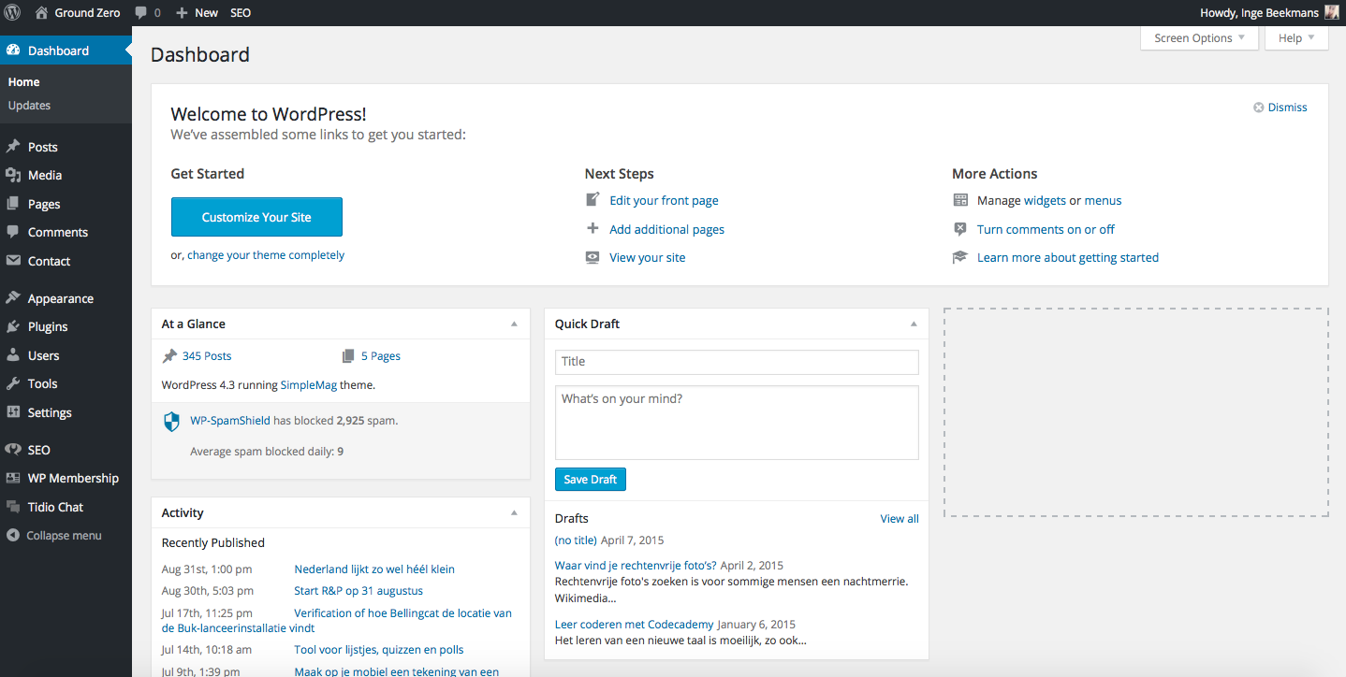
Task: Click the edit icon beside Edit your front page
Action: (x=593, y=199)
